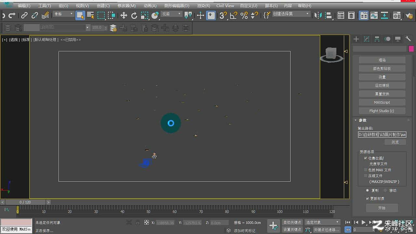Open the 创建选择集 named selection dropdown
The image size is (416, 234).
point(291,14)
